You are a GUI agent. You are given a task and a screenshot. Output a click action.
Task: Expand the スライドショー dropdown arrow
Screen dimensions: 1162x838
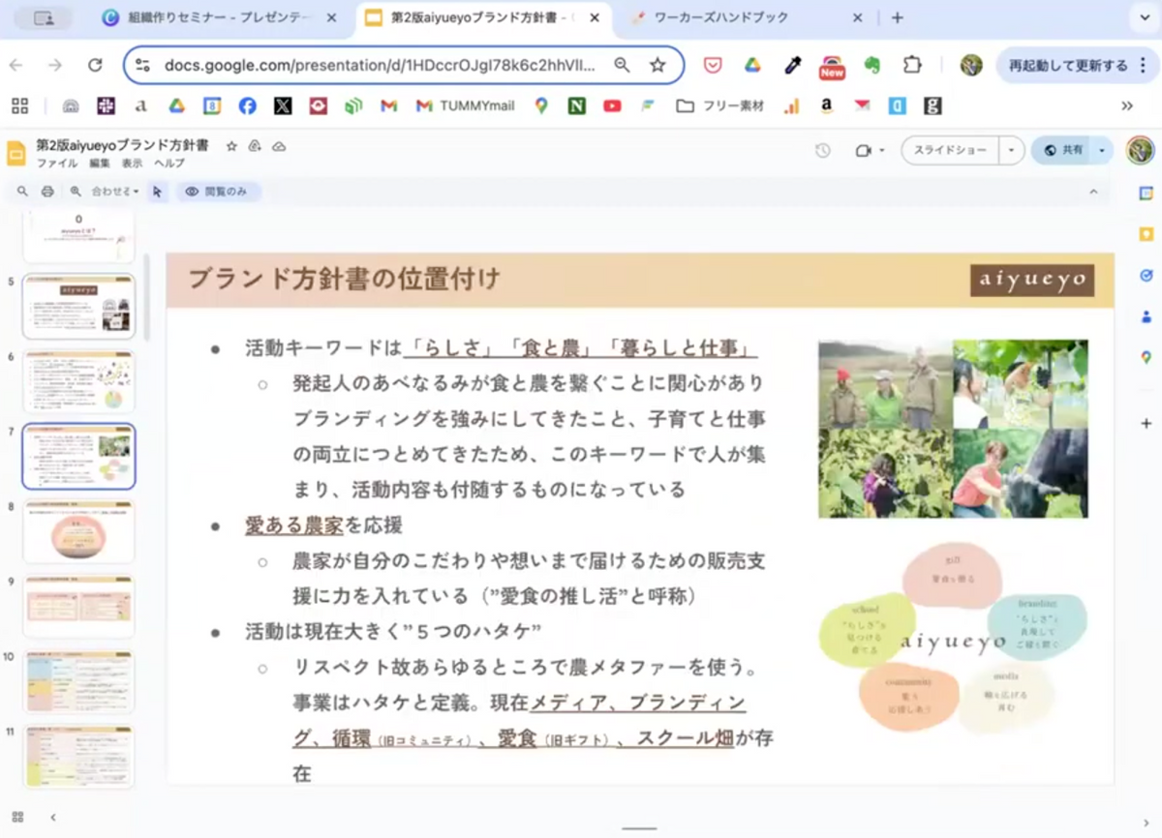[x=1011, y=151]
